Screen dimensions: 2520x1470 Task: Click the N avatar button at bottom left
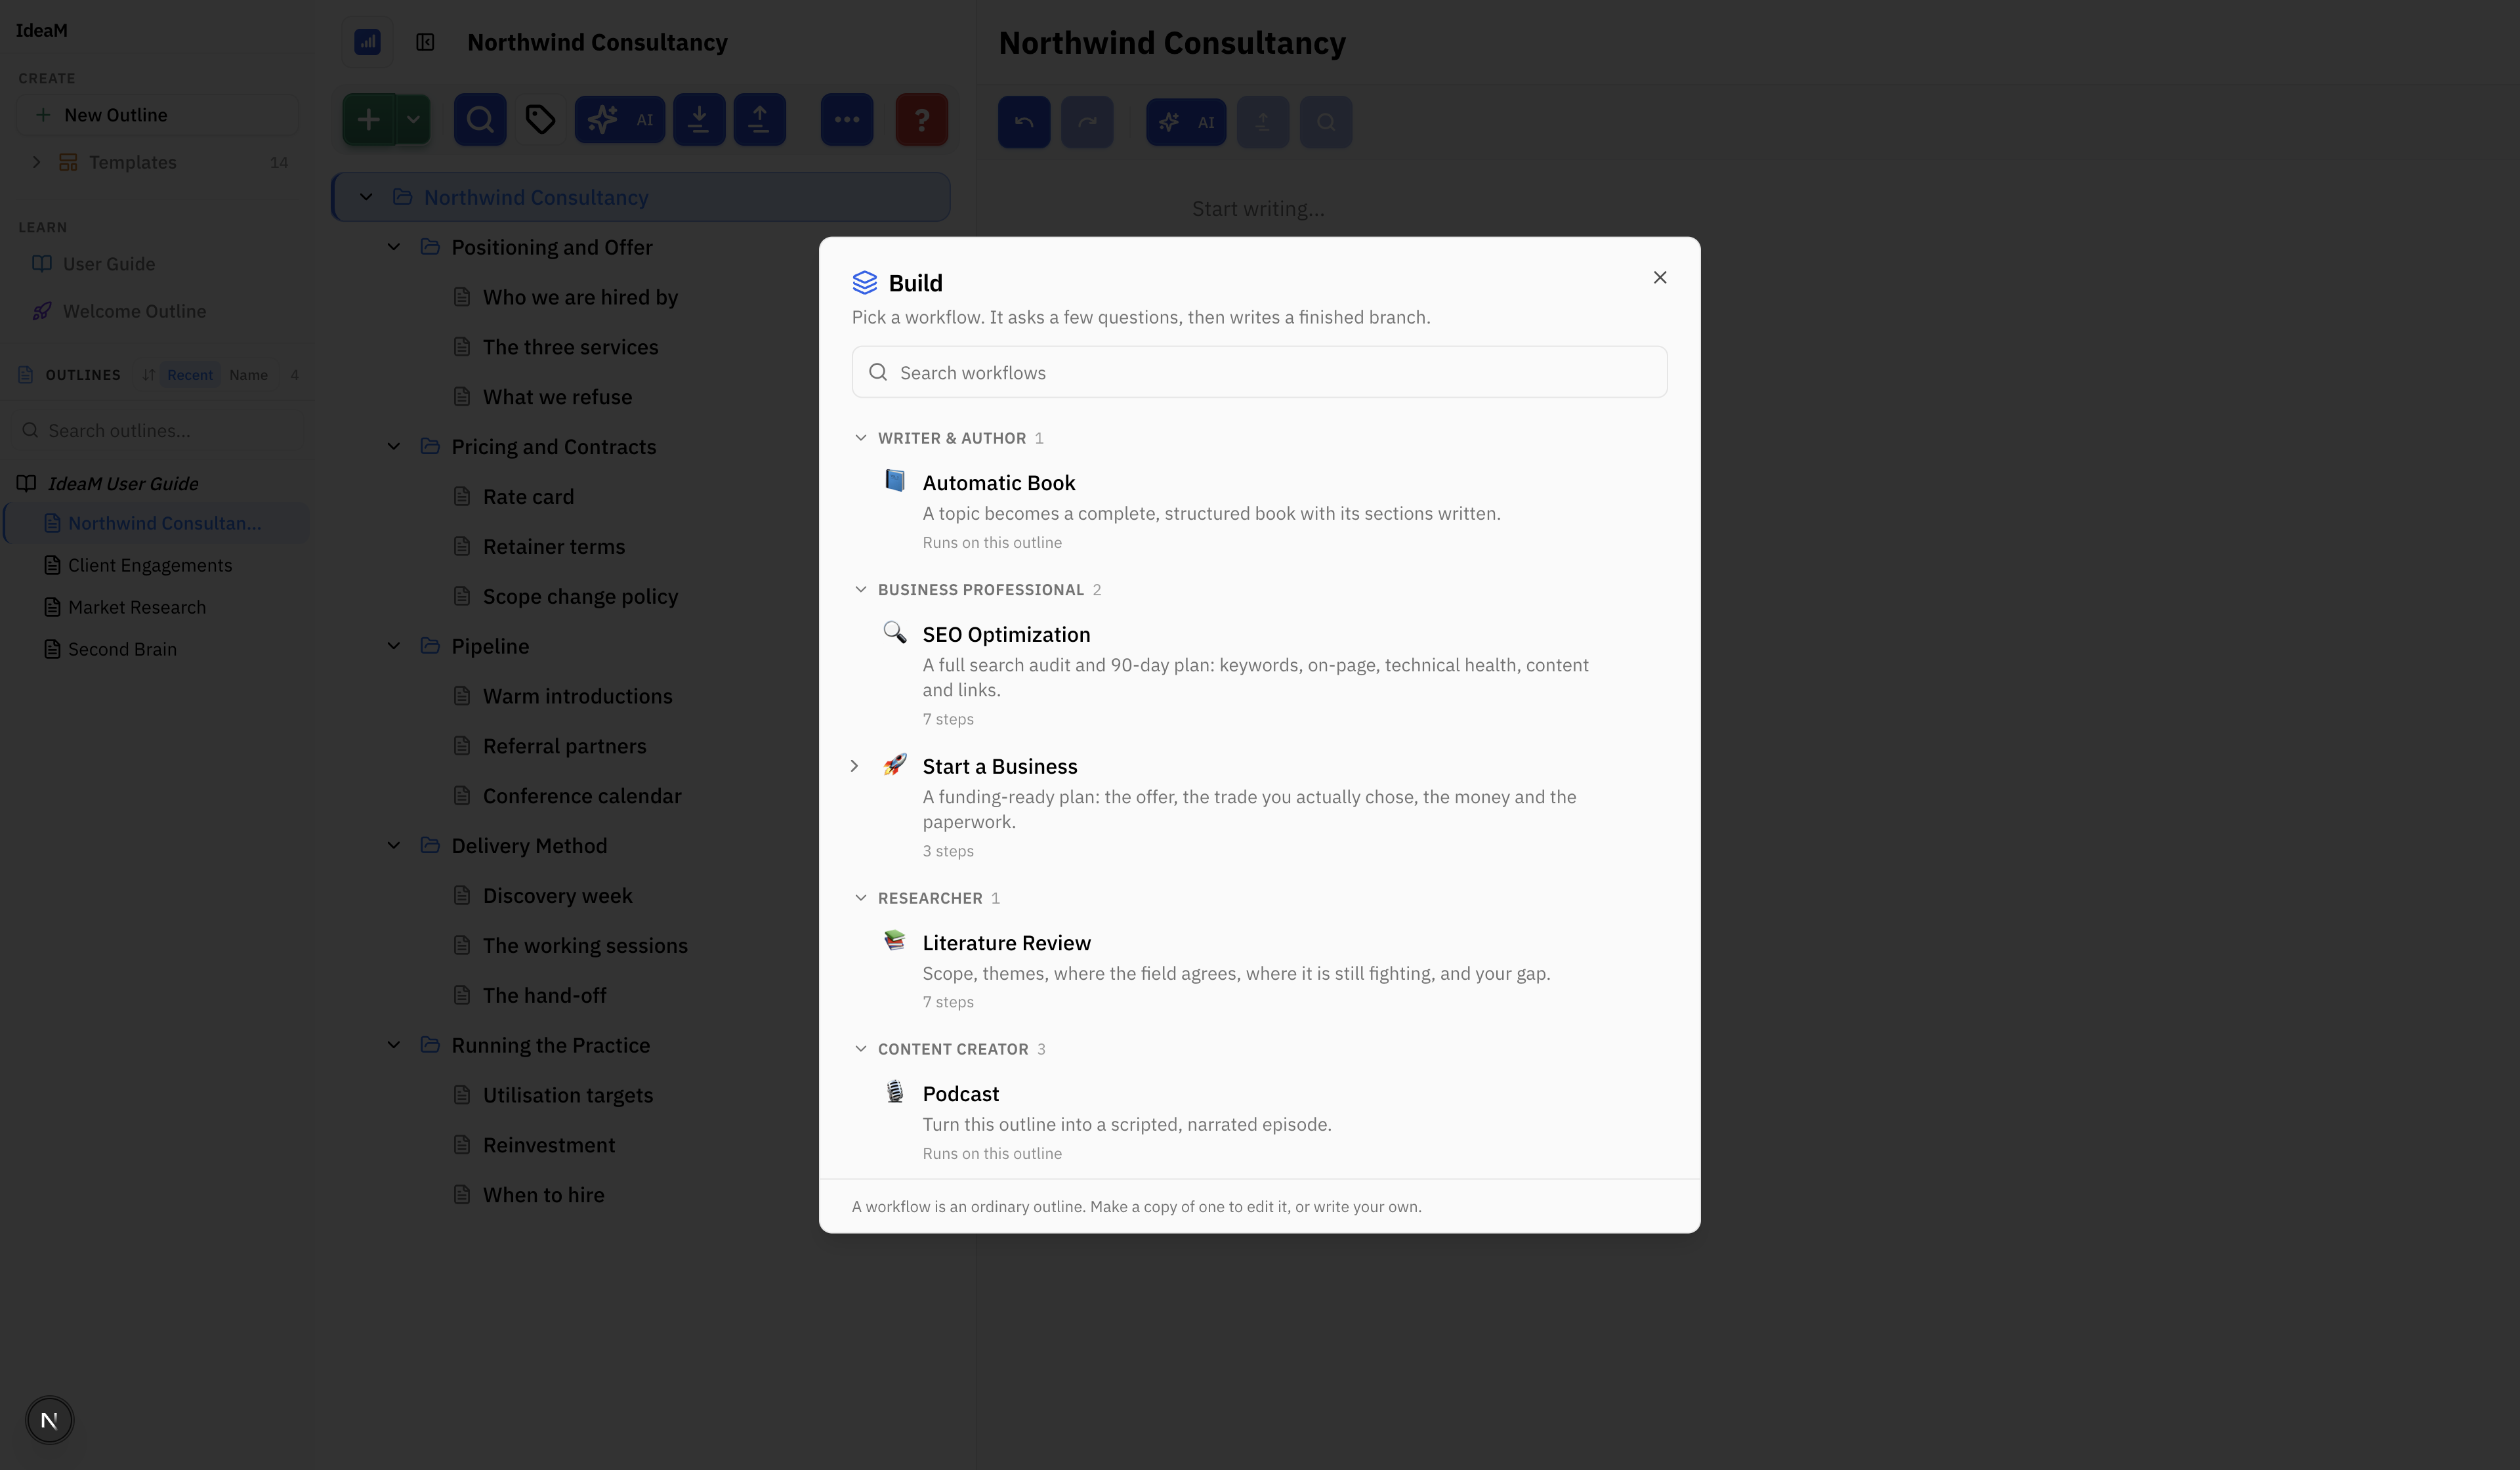coord(49,1419)
